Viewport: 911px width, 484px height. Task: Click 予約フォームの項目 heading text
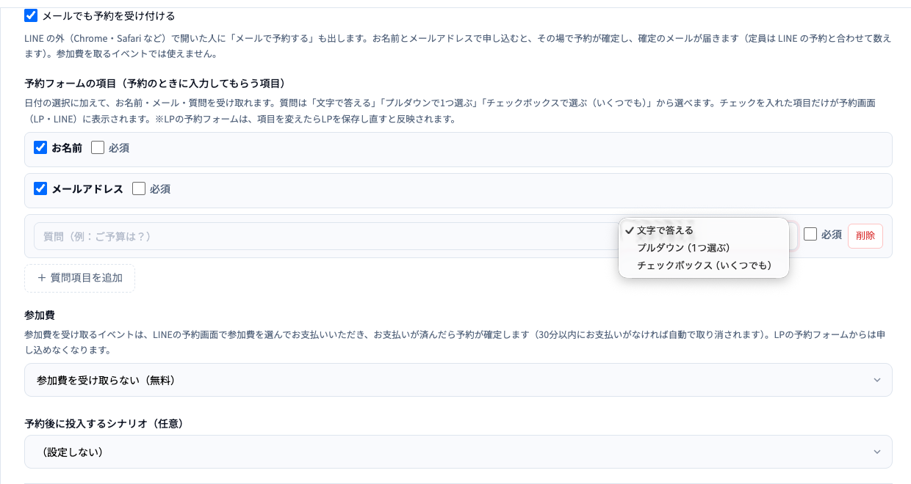[x=155, y=83]
